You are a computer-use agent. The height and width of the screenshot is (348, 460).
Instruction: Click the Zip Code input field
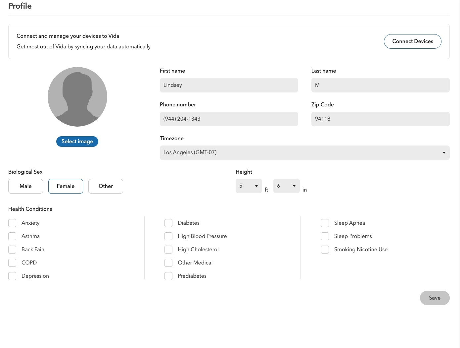coord(380,119)
